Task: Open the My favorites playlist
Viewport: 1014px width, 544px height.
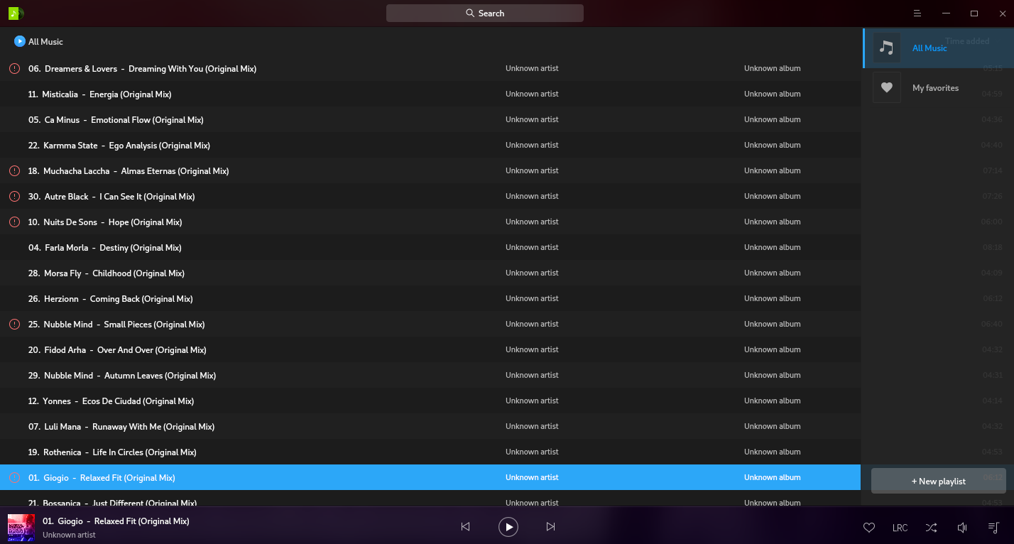Action: click(x=934, y=88)
